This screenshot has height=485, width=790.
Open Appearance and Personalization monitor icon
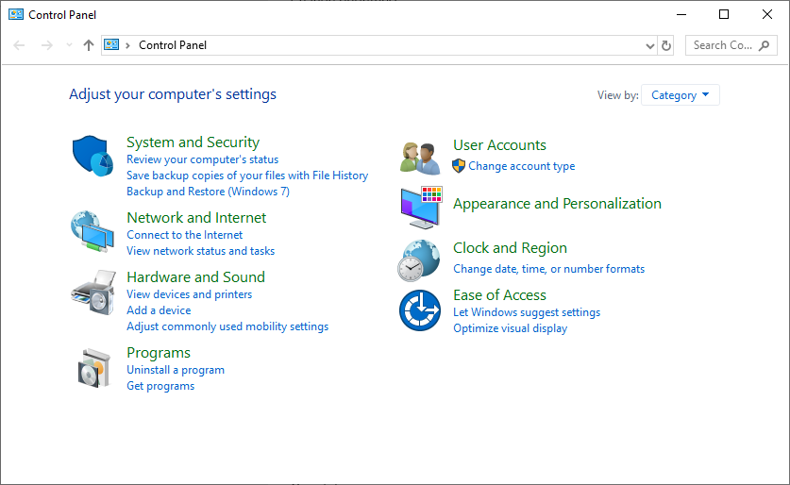[x=420, y=207]
